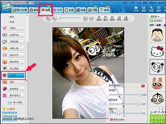166x124 pixels.
Task: Click the 淘 Taobao icon in sidebar
Action: [5, 82]
